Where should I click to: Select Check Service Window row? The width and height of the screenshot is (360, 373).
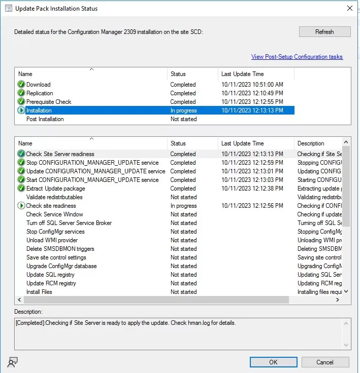coord(179,214)
